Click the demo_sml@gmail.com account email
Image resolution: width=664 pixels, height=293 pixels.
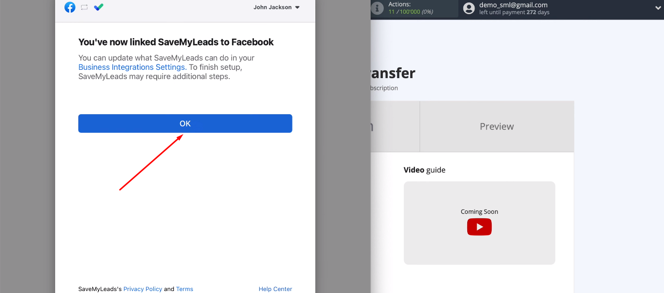[x=513, y=5]
